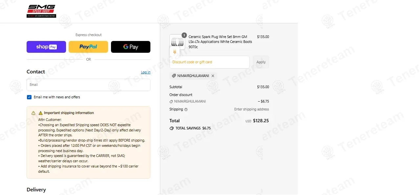
Task: Choose PayPal express checkout
Action: coord(88,47)
